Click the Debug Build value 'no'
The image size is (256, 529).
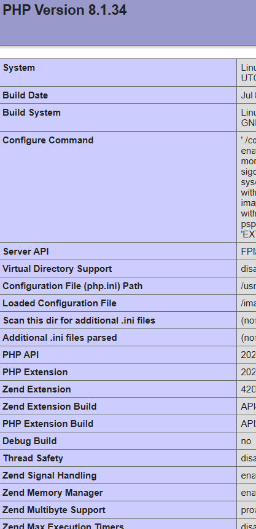click(246, 441)
